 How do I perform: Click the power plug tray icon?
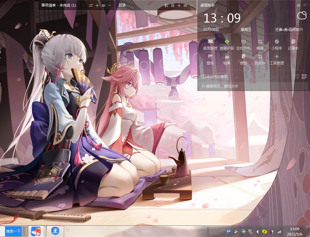(272, 231)
